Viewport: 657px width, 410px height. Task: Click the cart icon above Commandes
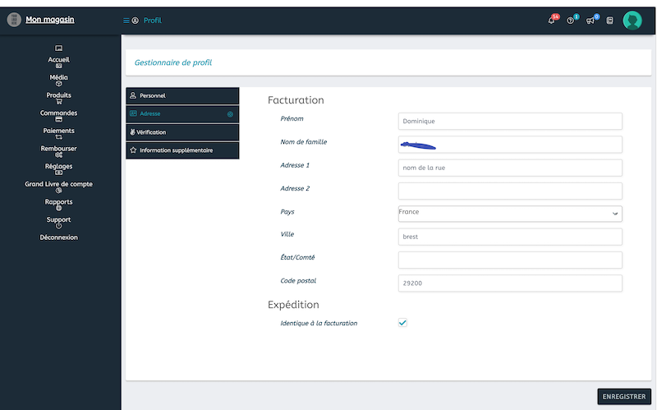coord(58,101)
